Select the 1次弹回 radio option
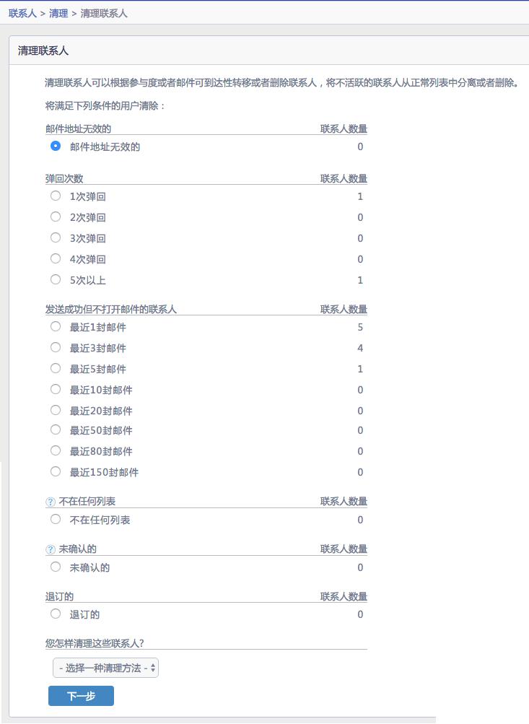Viewport: 529px width, 724px height. pyautogui.click(x=56, y=196)
